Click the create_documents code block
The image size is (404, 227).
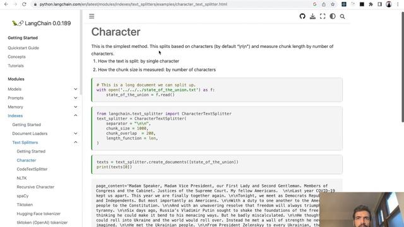(x=217, y=165)
